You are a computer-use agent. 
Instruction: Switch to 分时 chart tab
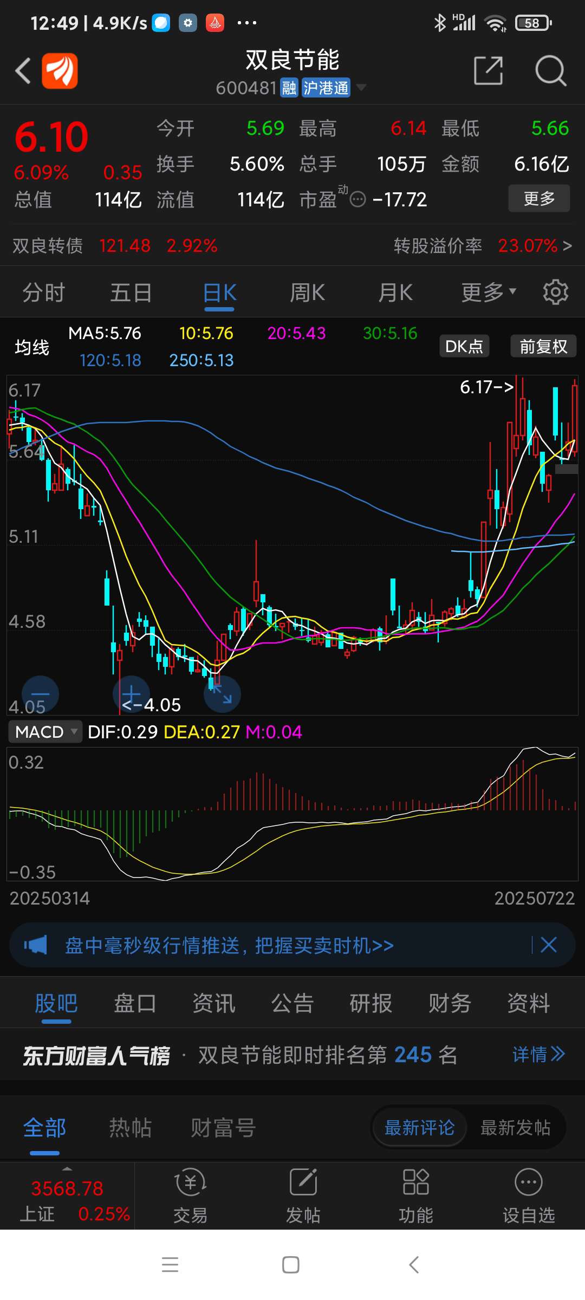(43, 292)
